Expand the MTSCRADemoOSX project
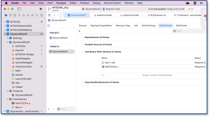210x117 pixels. click(x=5, y=26)
